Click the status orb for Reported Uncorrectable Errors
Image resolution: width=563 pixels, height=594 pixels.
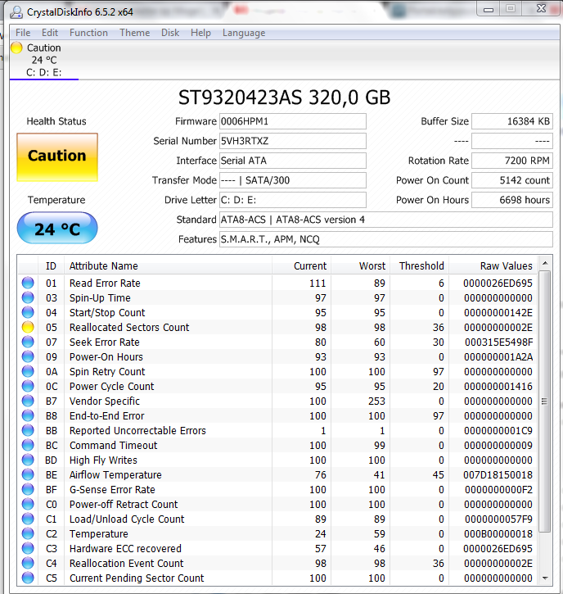click(x=28, y=431)
